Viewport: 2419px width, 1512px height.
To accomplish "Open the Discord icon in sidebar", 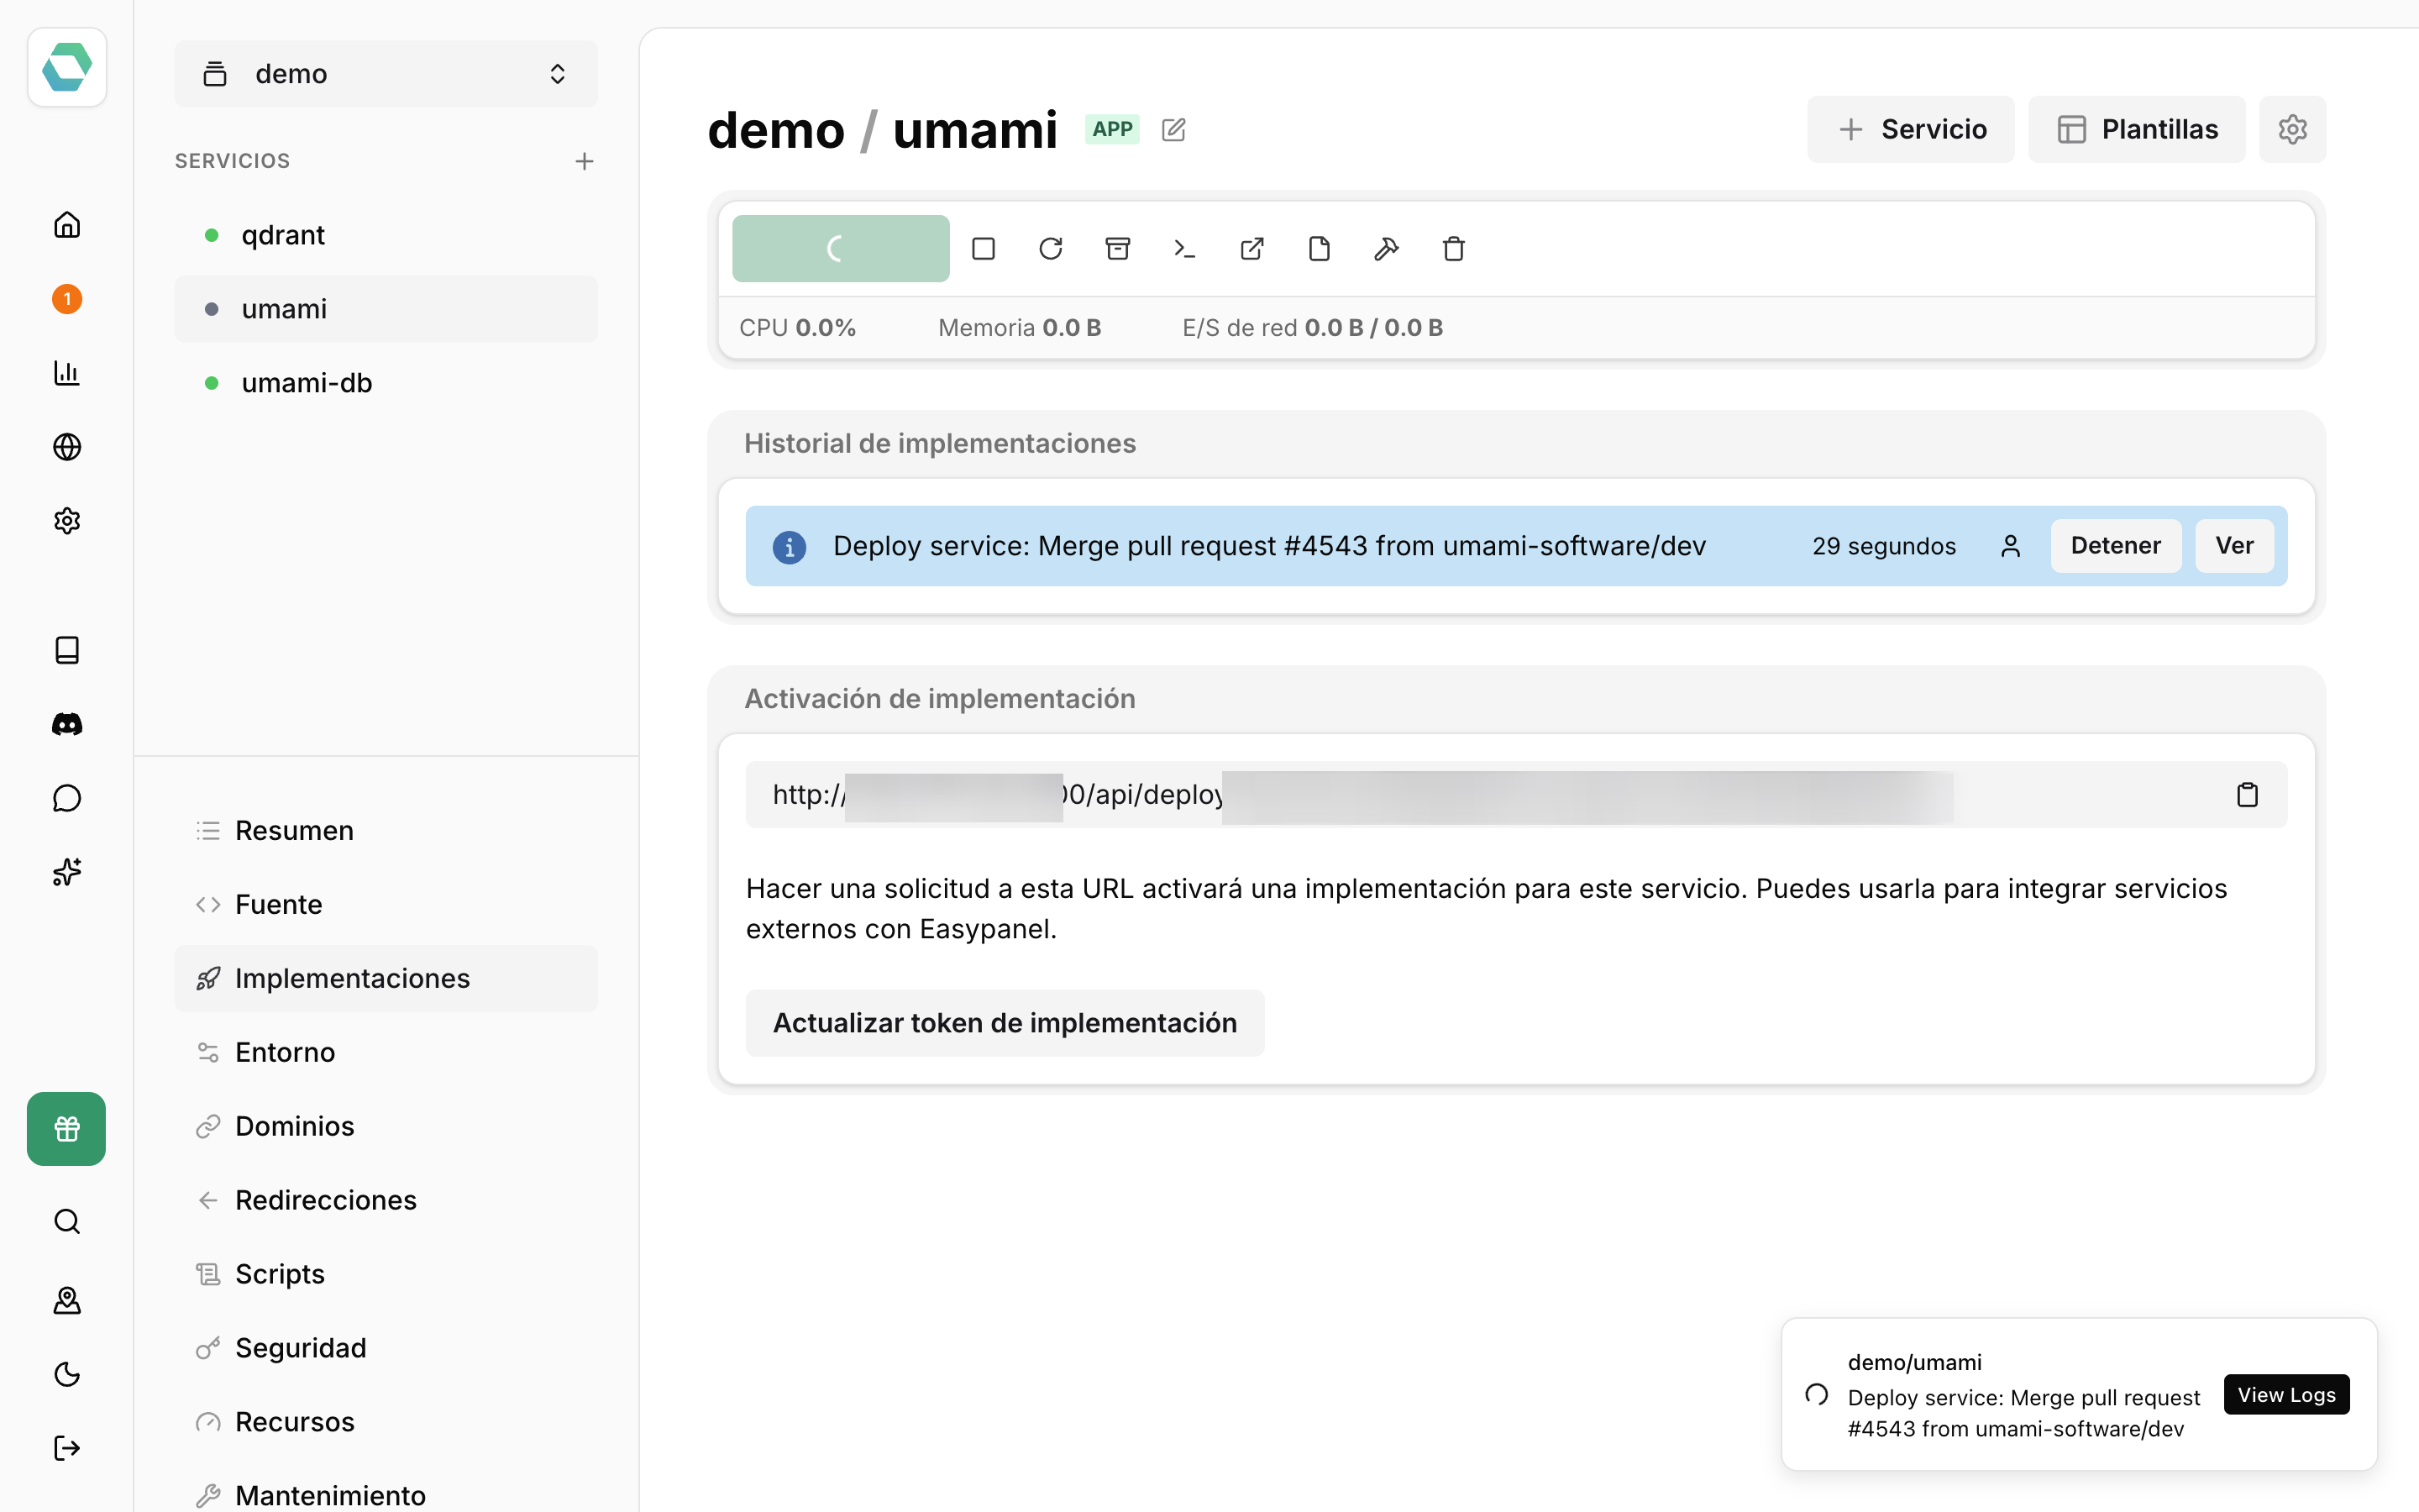I will [x=67, y=724].
